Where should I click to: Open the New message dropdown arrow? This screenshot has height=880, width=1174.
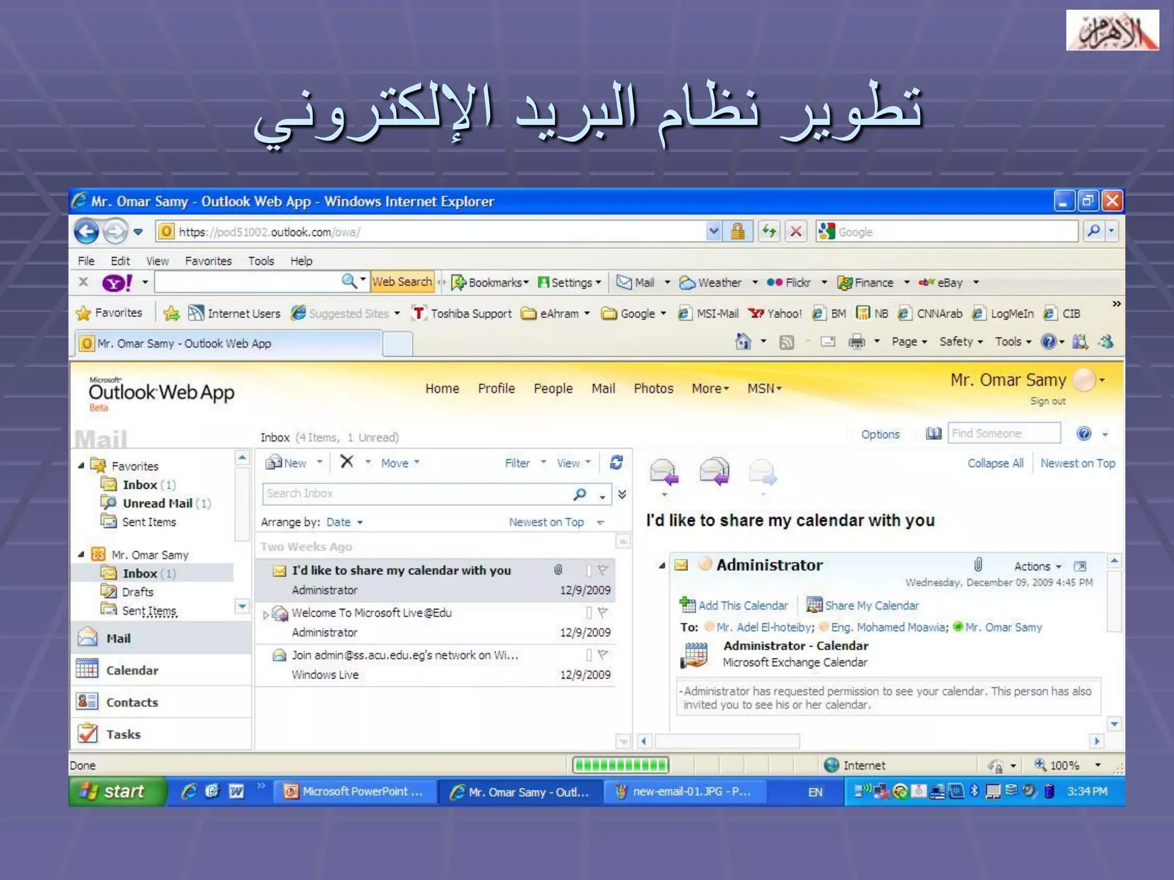click(x=319, y=462)
